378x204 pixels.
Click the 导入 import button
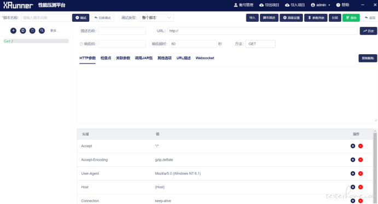point(252,18)
